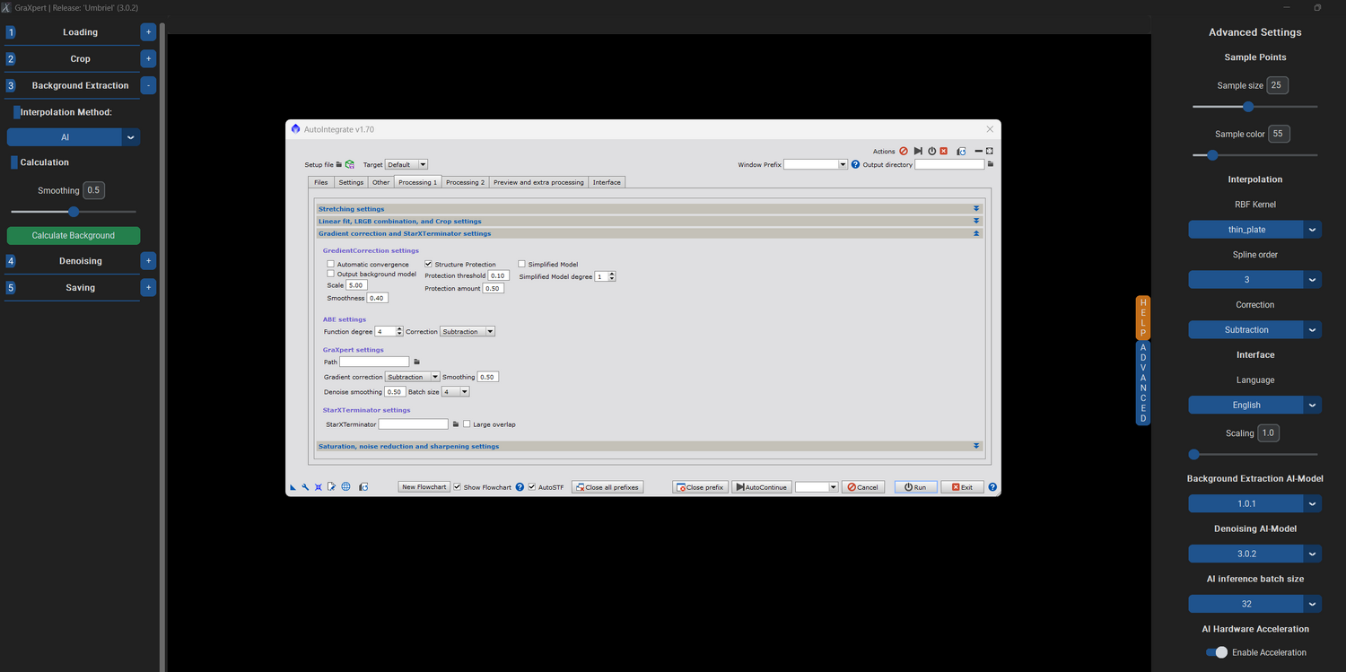
Task: Click the Actions stop sign icon
Action: [904, 151]
